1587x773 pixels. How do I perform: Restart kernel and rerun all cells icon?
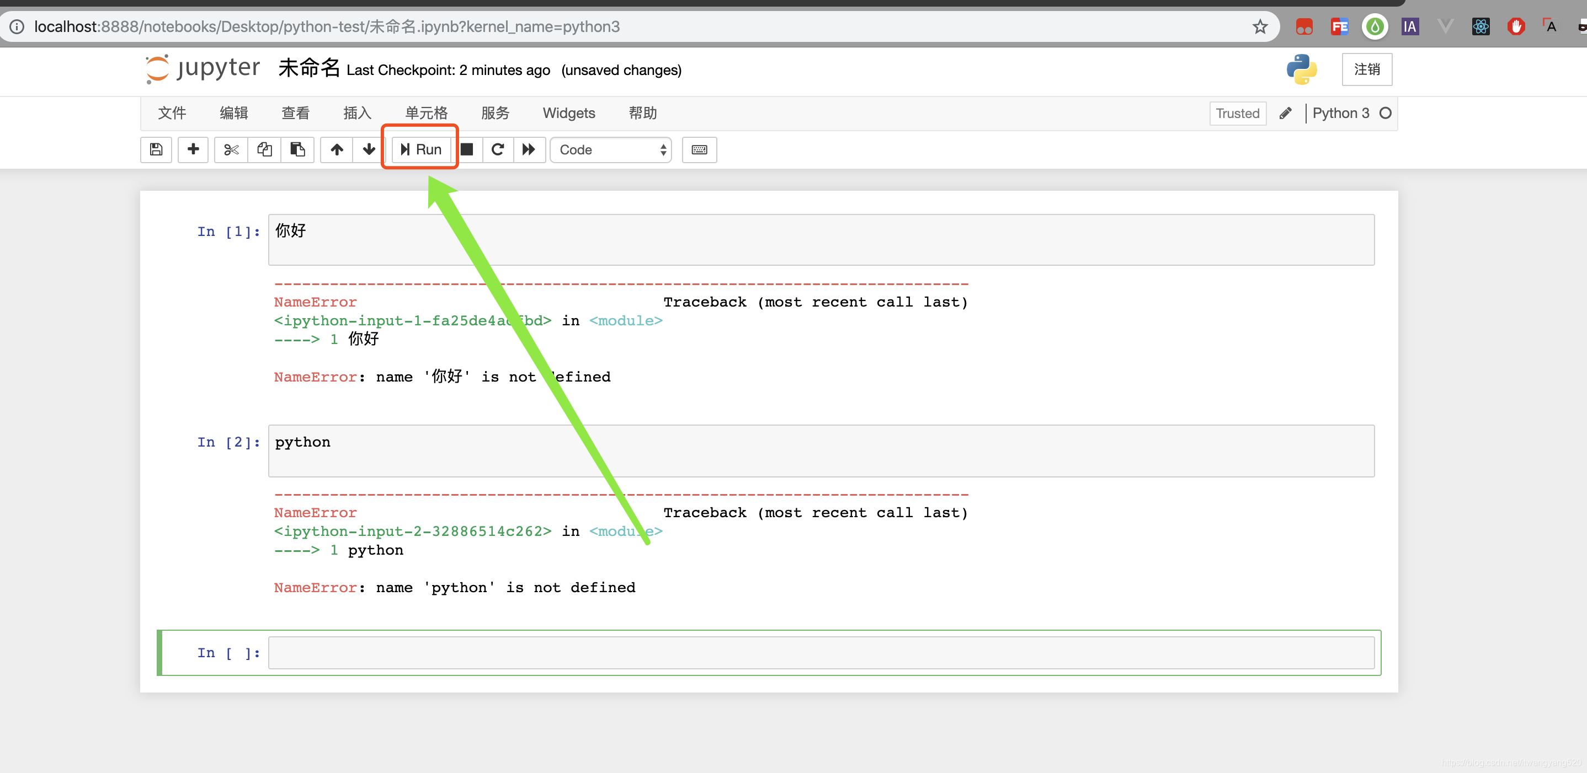529,149
